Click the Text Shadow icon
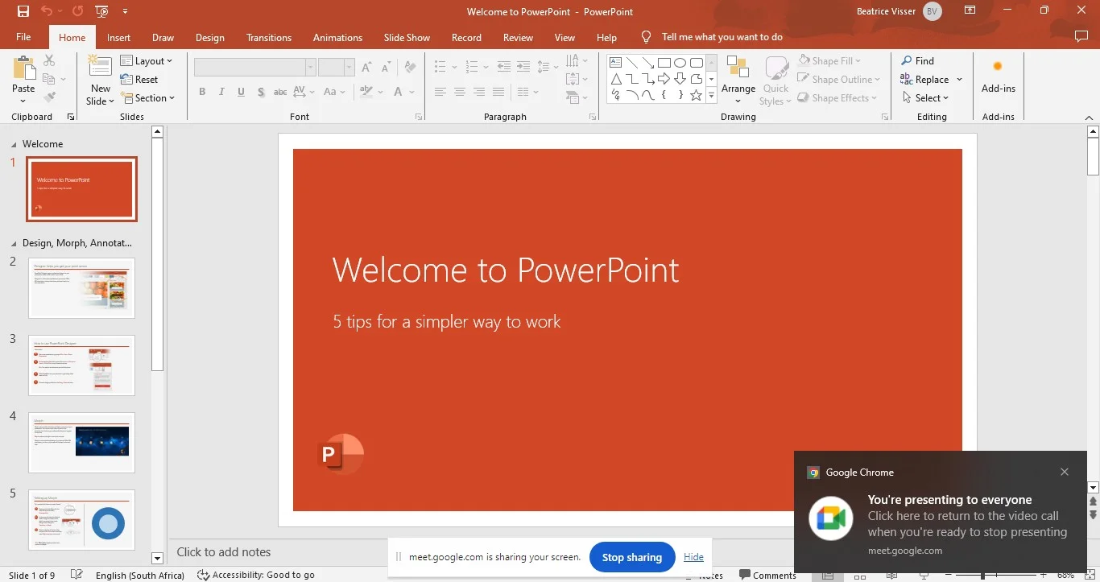Viewport: 1100px width, 582px height. click(x=261, y=92)
